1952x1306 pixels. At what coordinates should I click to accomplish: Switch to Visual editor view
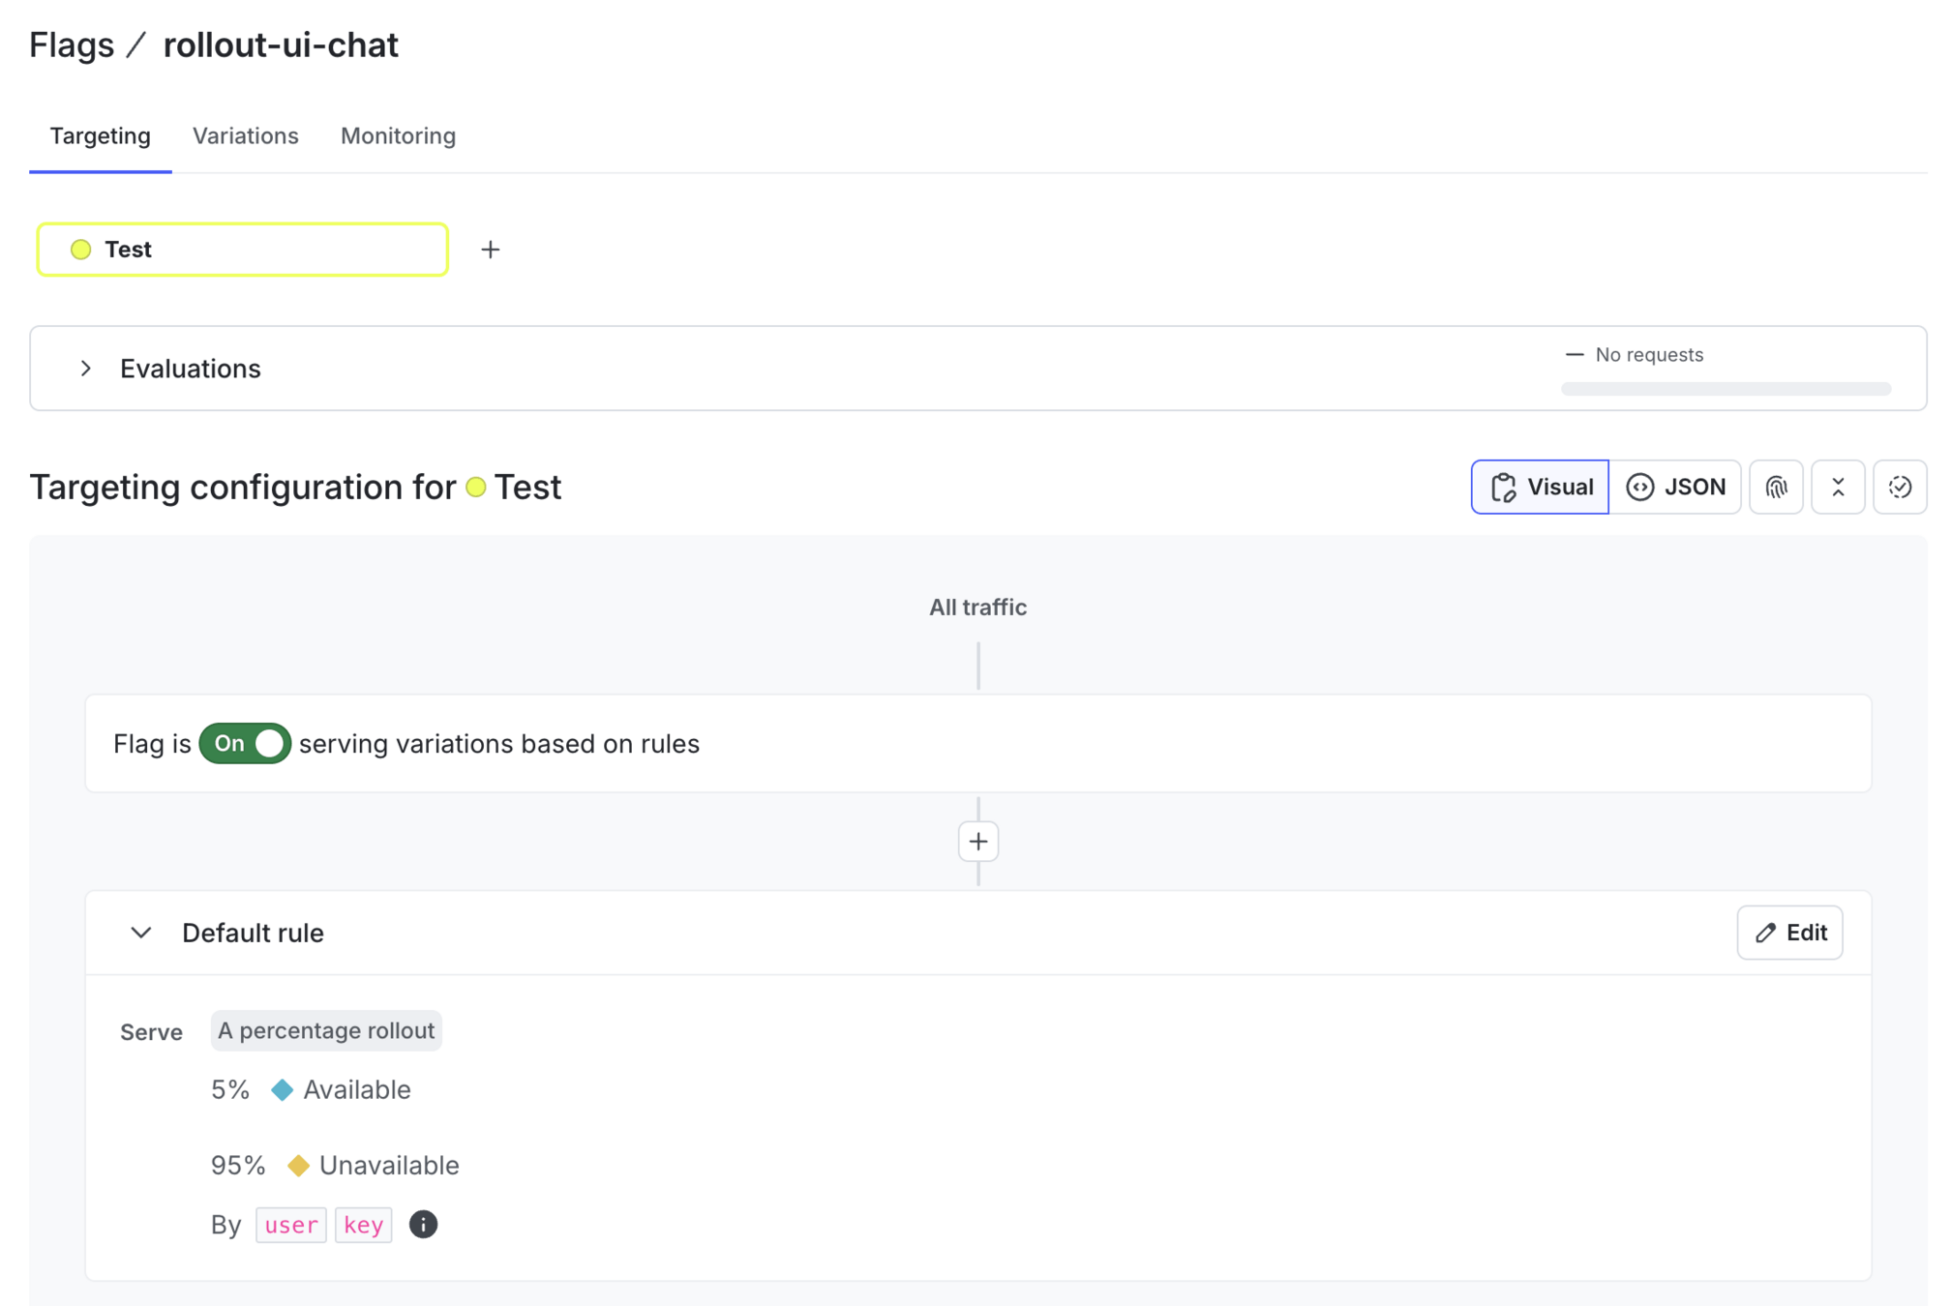tap(1540, 487)
